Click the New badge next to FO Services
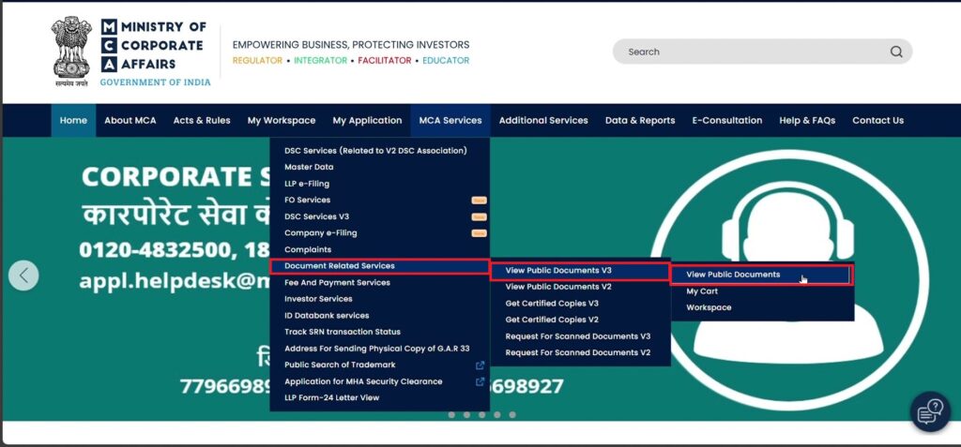961x447 pixels. click(479, 201)
